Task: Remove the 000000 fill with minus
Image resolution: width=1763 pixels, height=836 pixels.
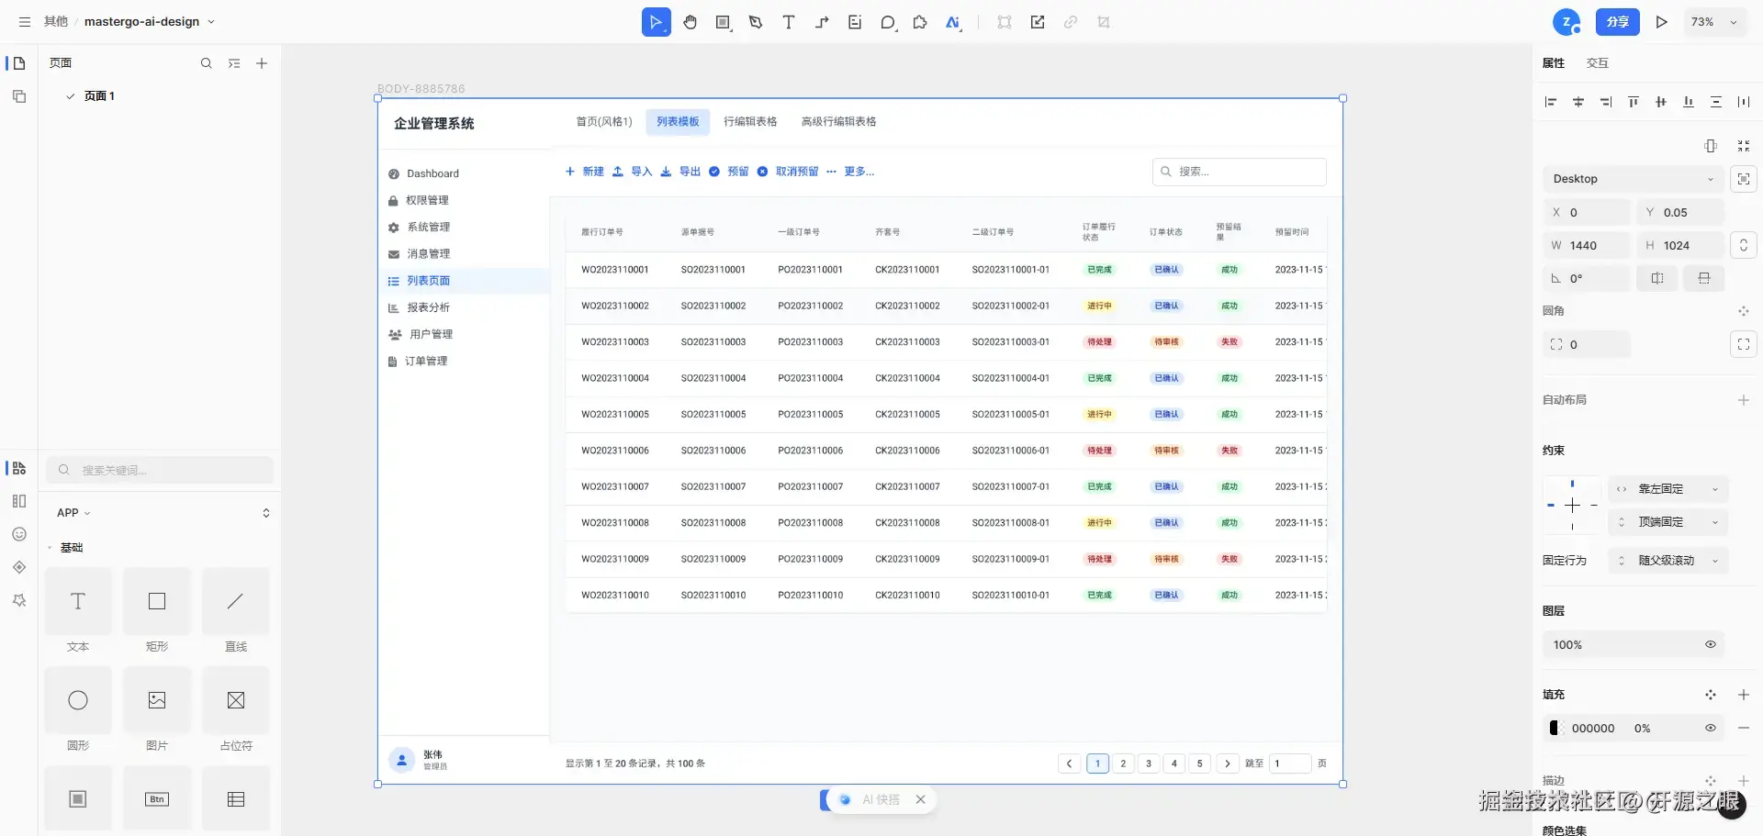Action: (x=1744, y=728)
